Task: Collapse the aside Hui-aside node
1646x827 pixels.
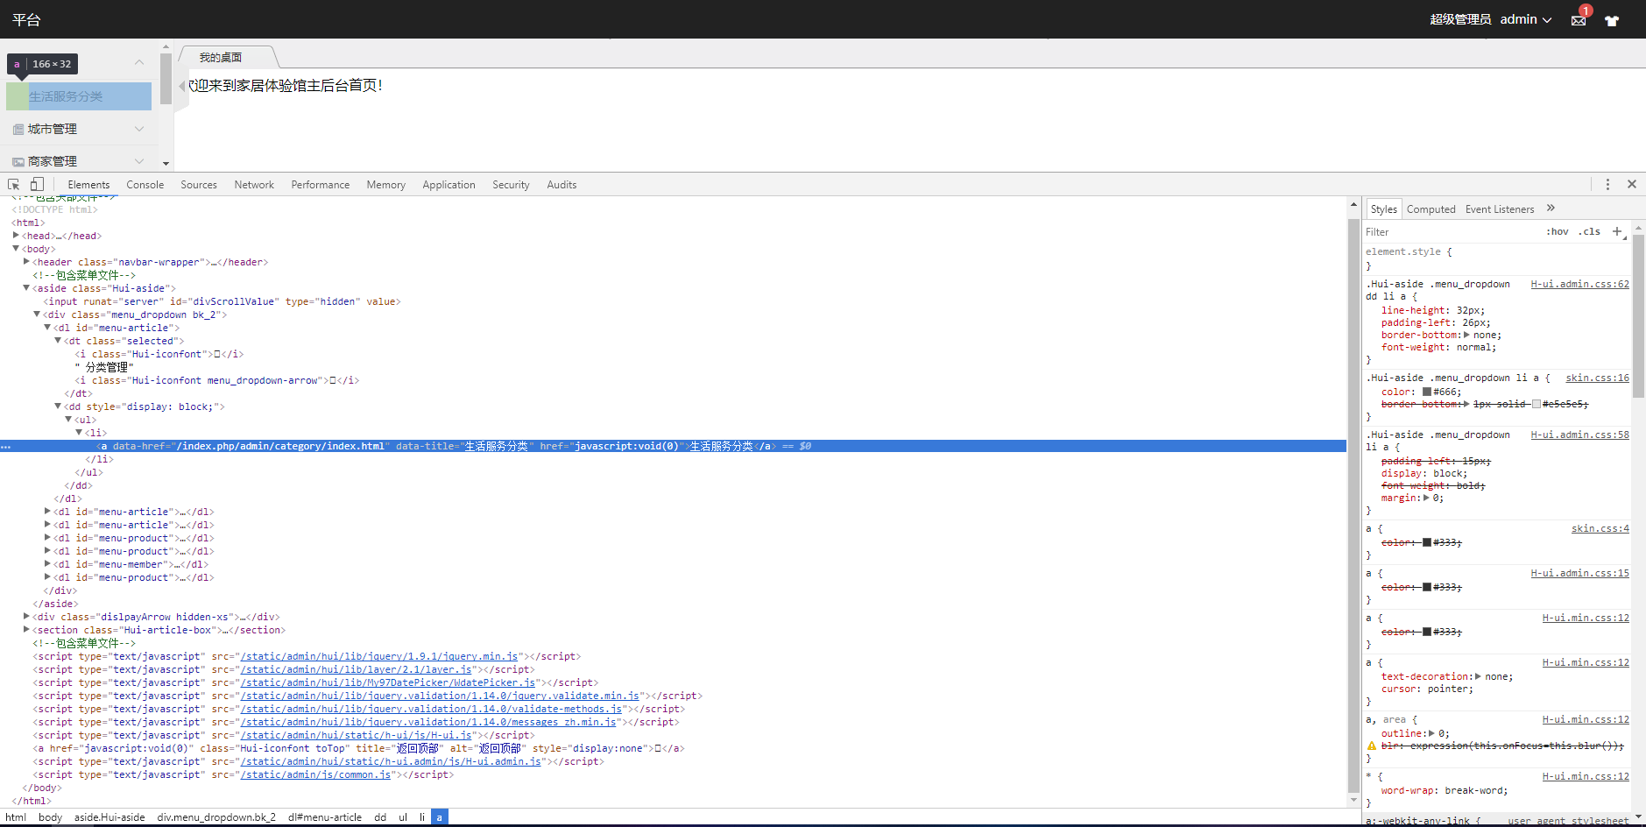Action: 26,287
